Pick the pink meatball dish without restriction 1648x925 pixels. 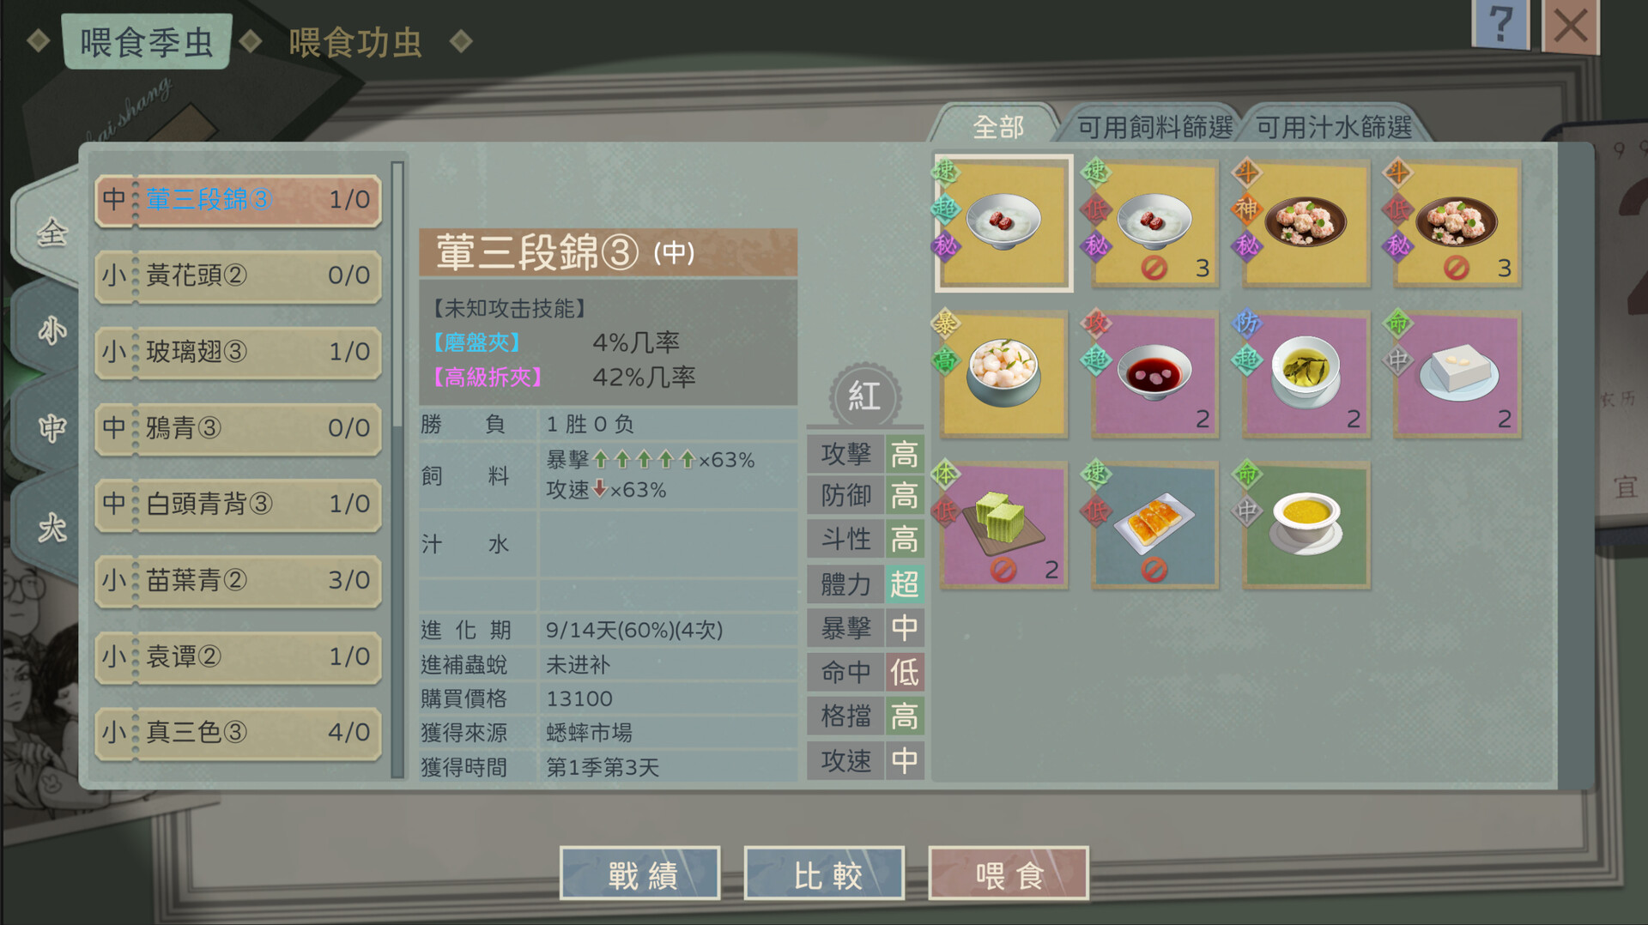pyautogui.click(x=1306, y=223)
